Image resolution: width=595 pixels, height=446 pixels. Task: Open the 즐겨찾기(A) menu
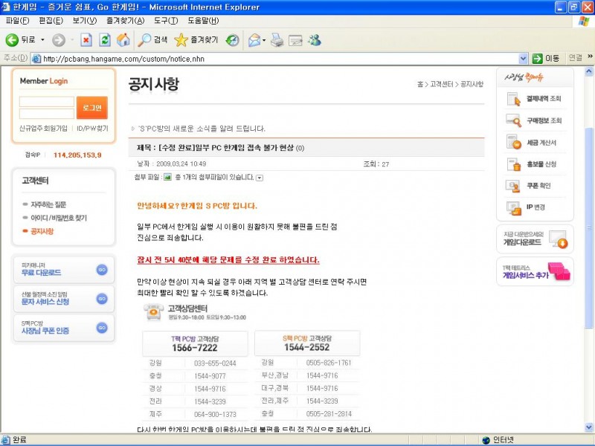(125, 21)
